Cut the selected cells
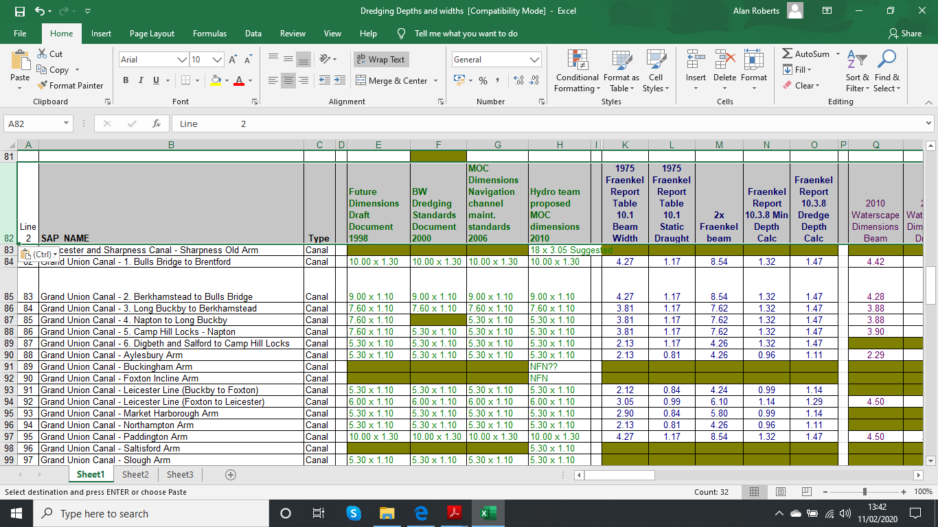The width and height of the screenshot is (938, 527). [x=50, y=54]
